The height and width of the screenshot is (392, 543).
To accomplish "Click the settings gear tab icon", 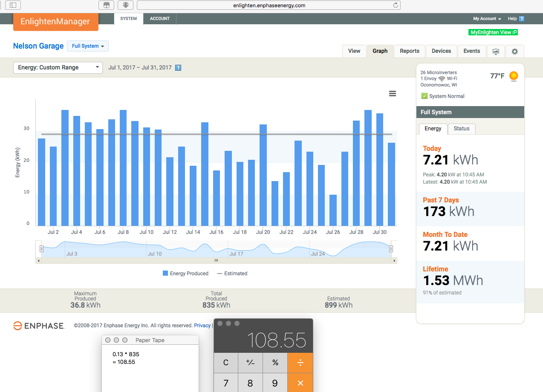I will click(514, 51).
